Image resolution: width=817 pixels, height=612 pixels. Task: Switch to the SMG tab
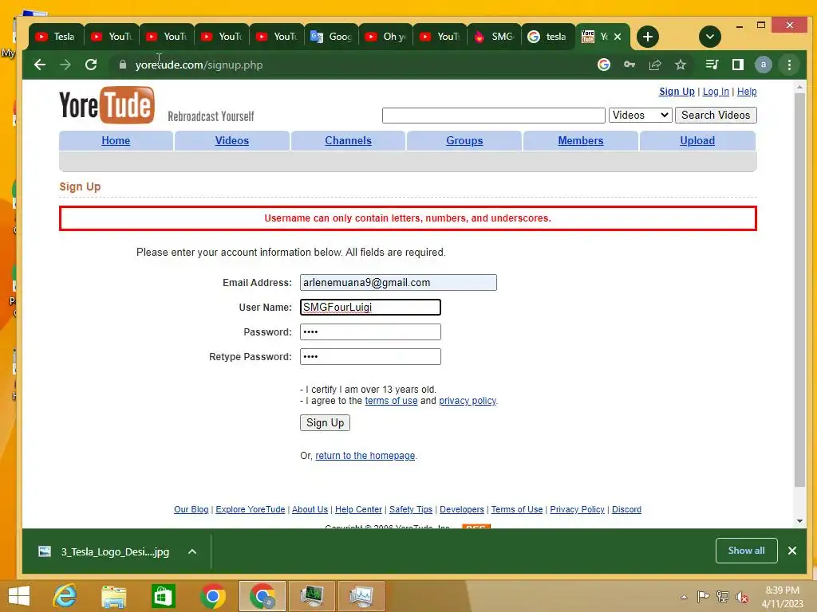494,37
